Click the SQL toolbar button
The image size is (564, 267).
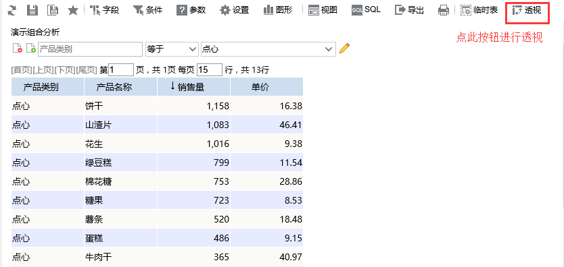tap(366, 10)
